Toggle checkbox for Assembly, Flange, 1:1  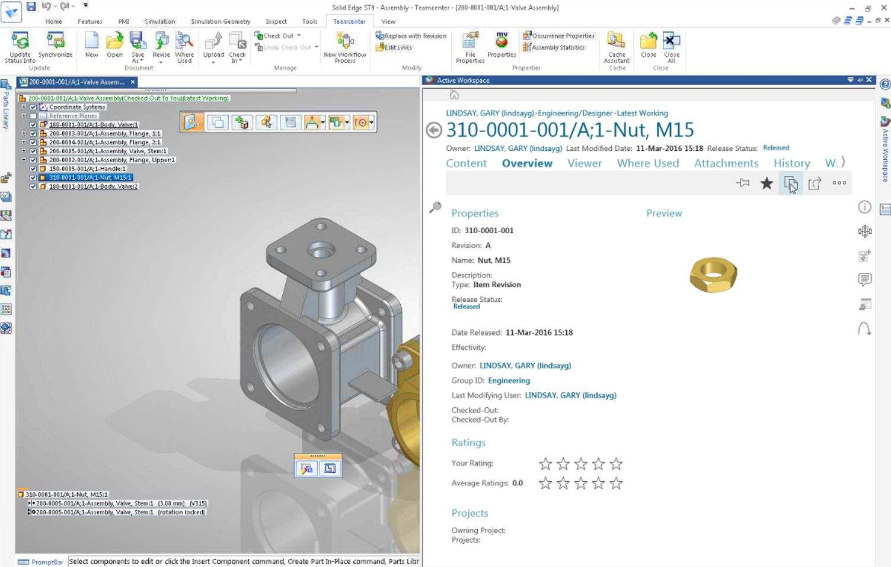click(x=33, y=134)
